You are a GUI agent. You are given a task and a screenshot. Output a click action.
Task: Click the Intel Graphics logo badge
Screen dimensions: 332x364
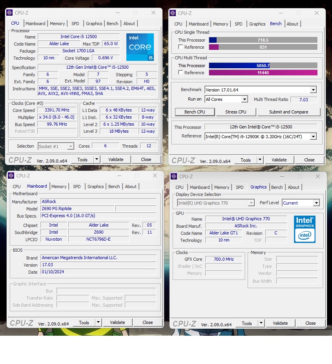tap(305, 229)
